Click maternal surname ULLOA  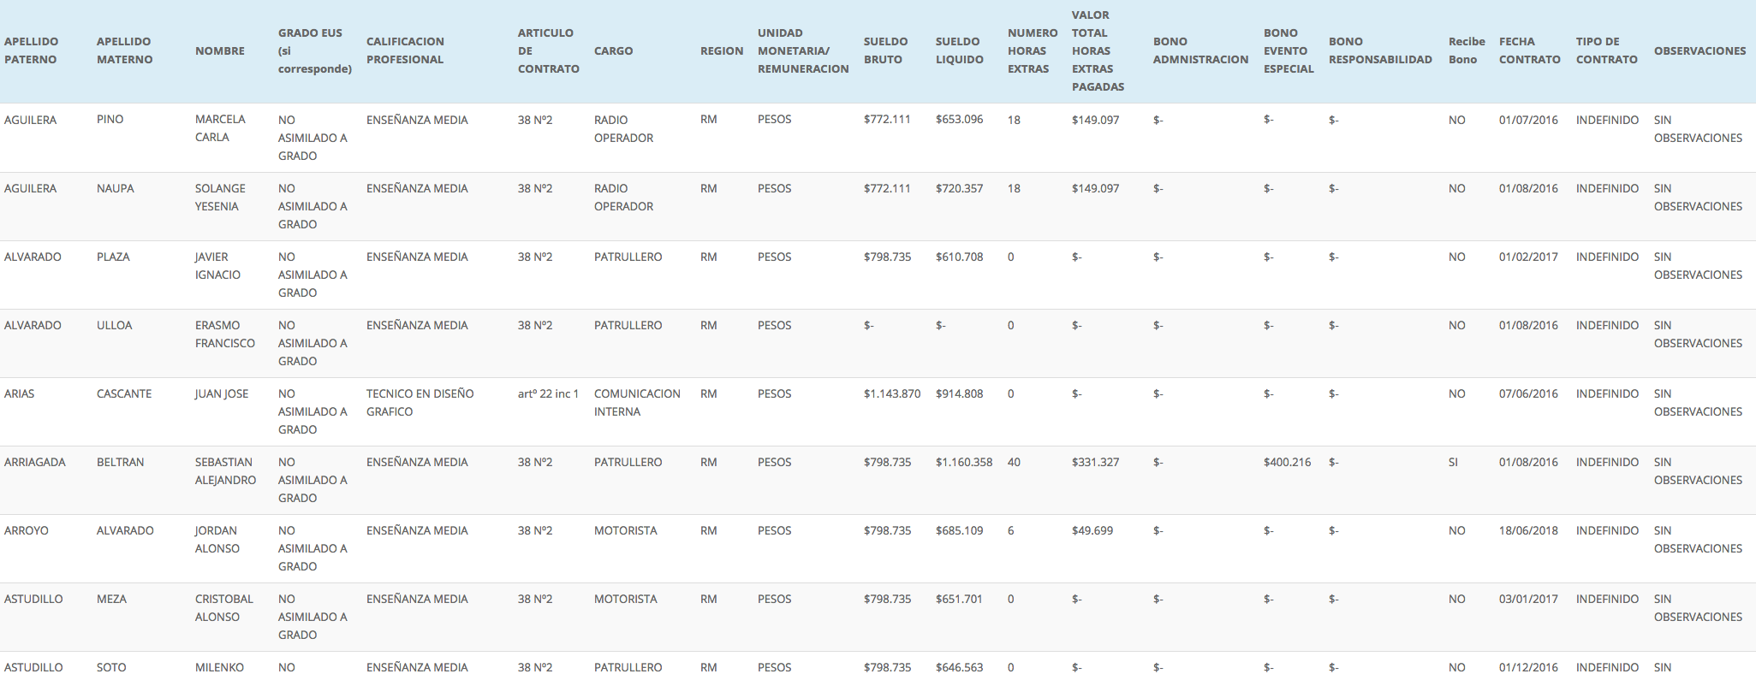115,325
